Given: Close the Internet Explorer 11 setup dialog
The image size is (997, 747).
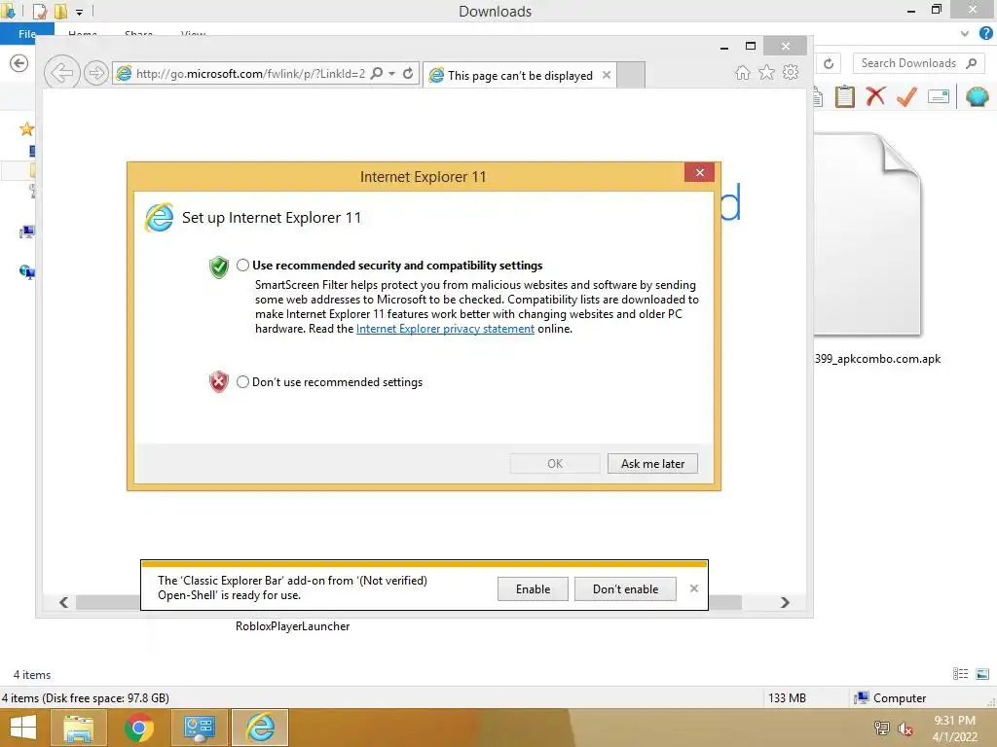Looking at the screenshot, I should click(x=699, y=172).
